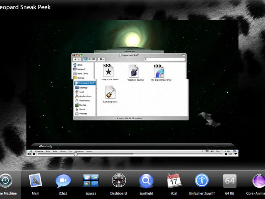Image resolution: width=265 pixels, height=199 pixels.
Task: Select Documents in the Finder sidebar
Action: [x=85, y=101]
